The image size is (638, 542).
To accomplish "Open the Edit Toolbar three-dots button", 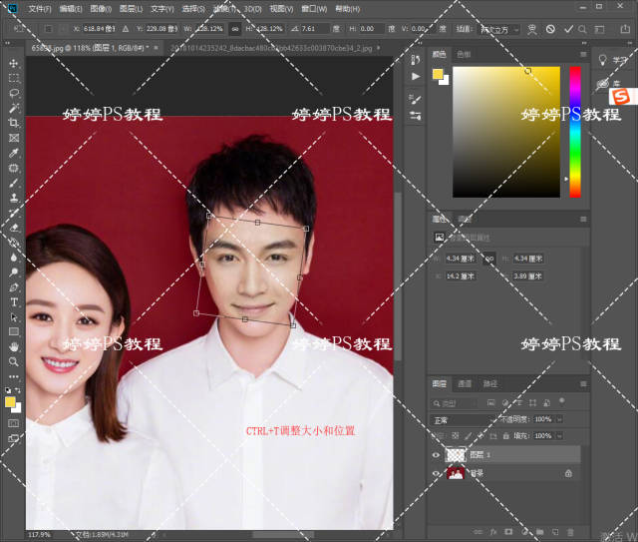I will (14, 376).
